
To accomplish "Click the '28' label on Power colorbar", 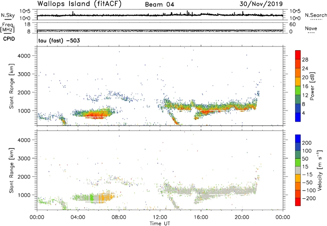I will (305, 60).
